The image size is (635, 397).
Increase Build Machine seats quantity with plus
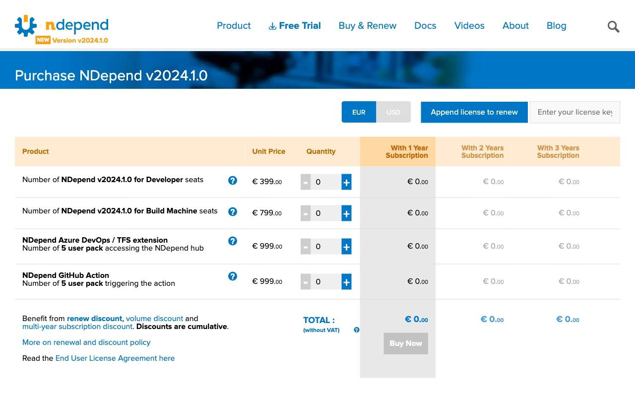(346, 213)
